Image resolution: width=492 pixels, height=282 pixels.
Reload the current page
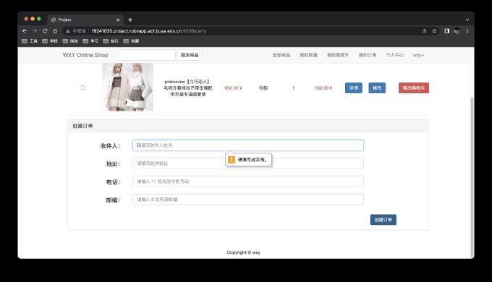tap(45, 31)
